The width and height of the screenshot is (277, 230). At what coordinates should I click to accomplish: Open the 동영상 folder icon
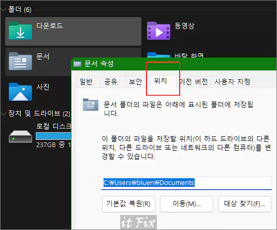click(x=158, y=31)
